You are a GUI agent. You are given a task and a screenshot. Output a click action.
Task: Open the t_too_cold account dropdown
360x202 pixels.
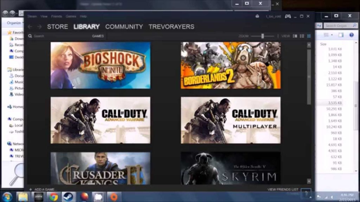(272, 16)
